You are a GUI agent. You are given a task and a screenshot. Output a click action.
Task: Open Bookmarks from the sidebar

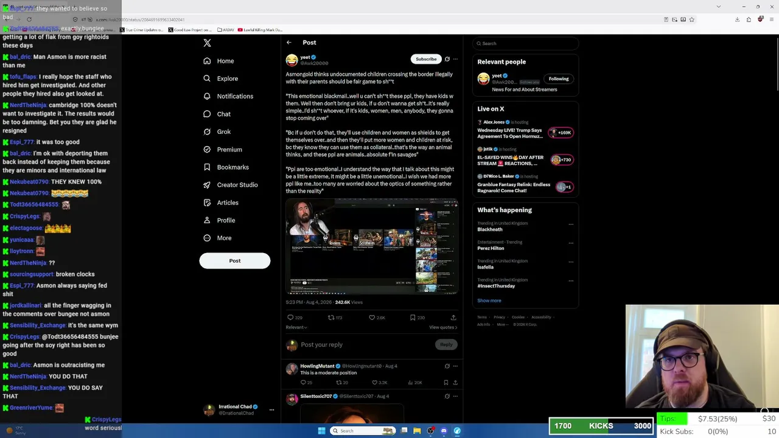pyautogui.click(x=226, y=167)
